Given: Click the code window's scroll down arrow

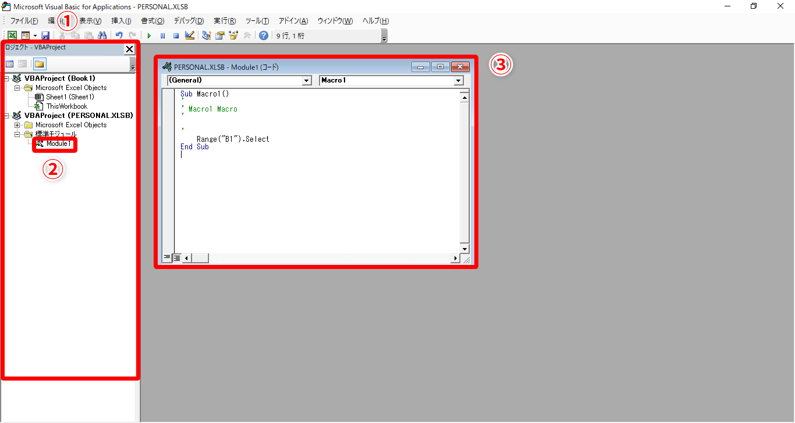Looking at the screenshot, I should click(x=464, y=249).
